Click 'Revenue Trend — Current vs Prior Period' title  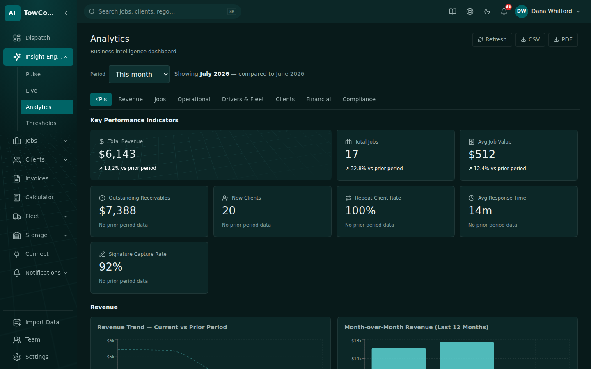[162, 327]
